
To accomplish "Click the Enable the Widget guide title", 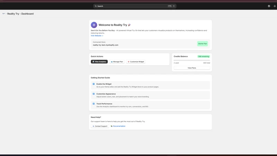I will 104,84.
